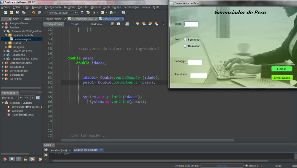Switch to the Código-Fonte view button
The image size is (297, 168).
pyautogui.click(x=54, y=24)
